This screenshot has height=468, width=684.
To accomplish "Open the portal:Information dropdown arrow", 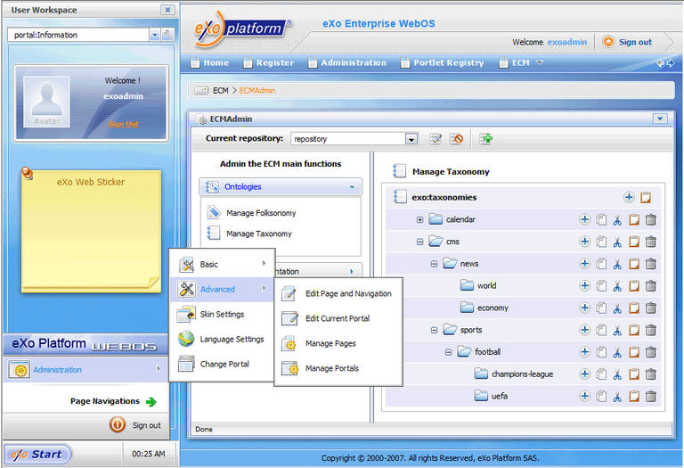I will click(155, 35).
